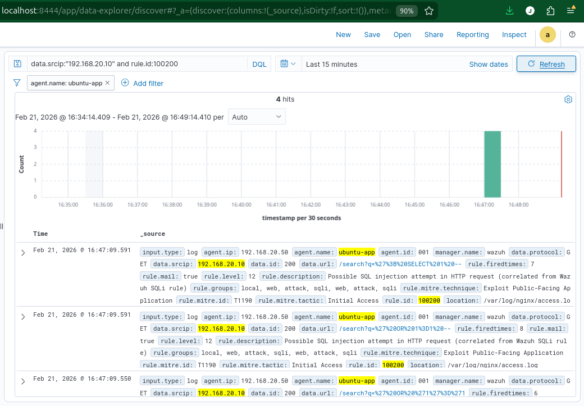Open the filter options funnel icon
584x406 pixels.
tap(17, 83)
